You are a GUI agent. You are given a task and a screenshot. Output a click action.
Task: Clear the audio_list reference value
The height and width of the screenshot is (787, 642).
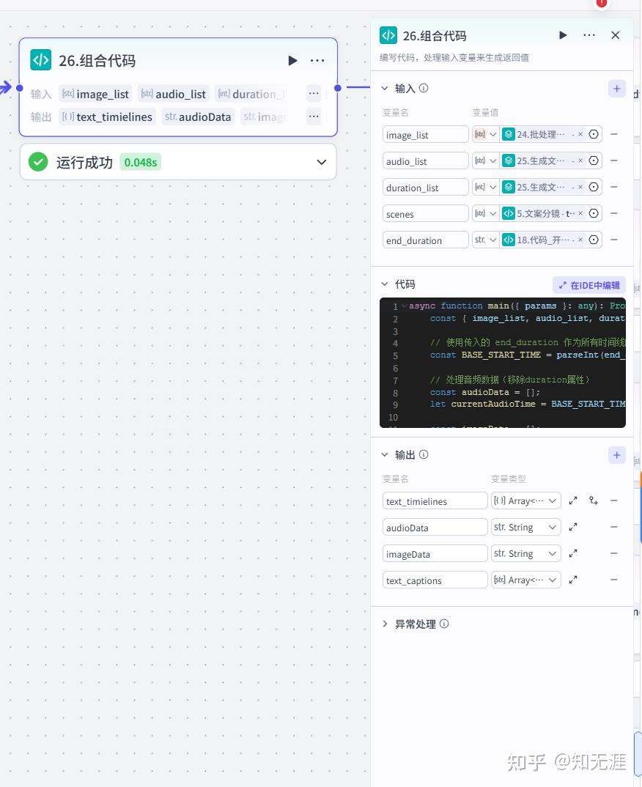(580, 160)
